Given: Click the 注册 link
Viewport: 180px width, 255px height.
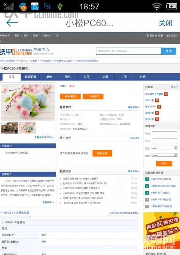Looking at the screenshot, I should (160, 35).
